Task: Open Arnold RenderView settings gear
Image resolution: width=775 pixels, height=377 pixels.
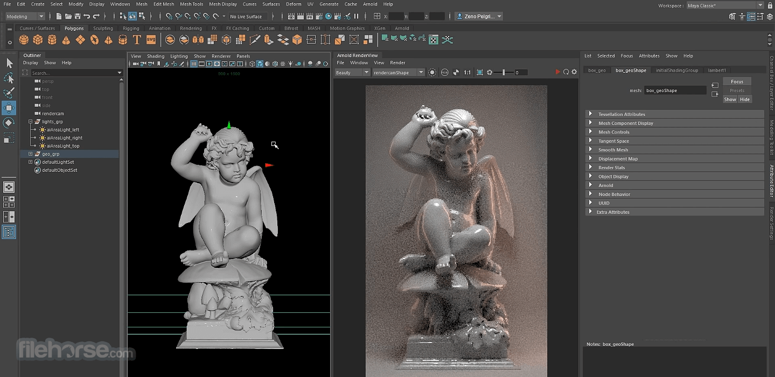Action: click(574, 72)
